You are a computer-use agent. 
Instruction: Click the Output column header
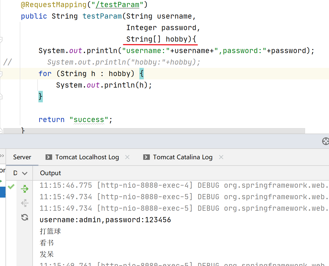[50, 173]
